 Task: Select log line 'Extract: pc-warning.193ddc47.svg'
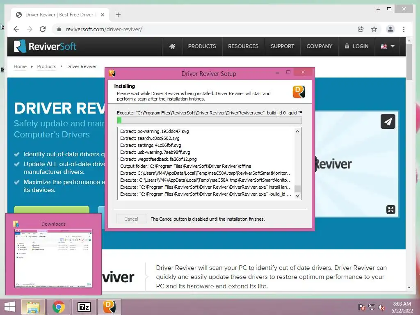(x=155, y=131)
